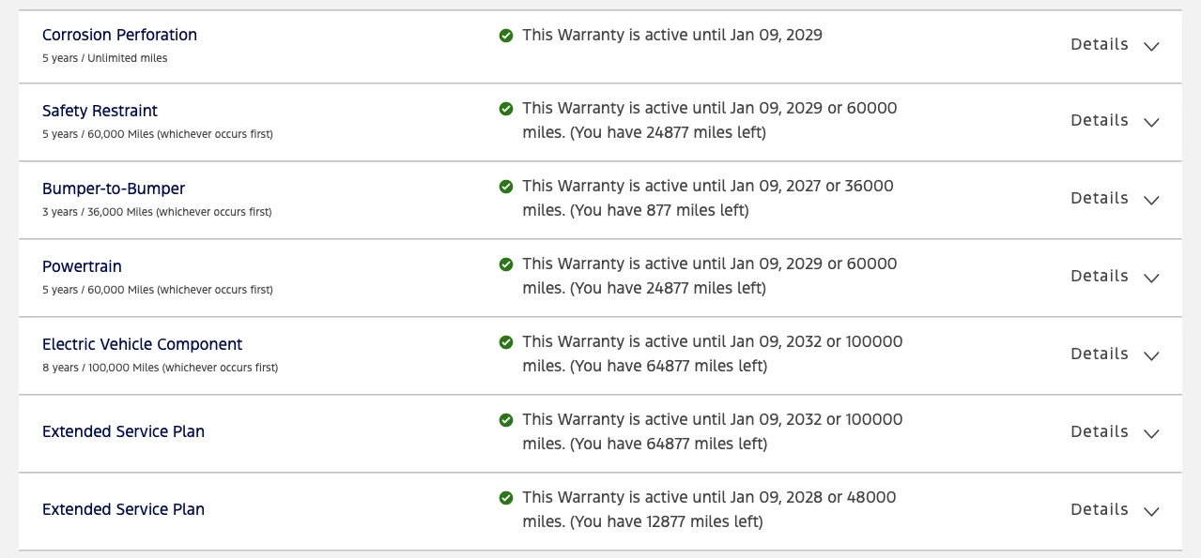
Task: Click green check for 100000-mile Extended Service Plan
Action: click(506, 420)
